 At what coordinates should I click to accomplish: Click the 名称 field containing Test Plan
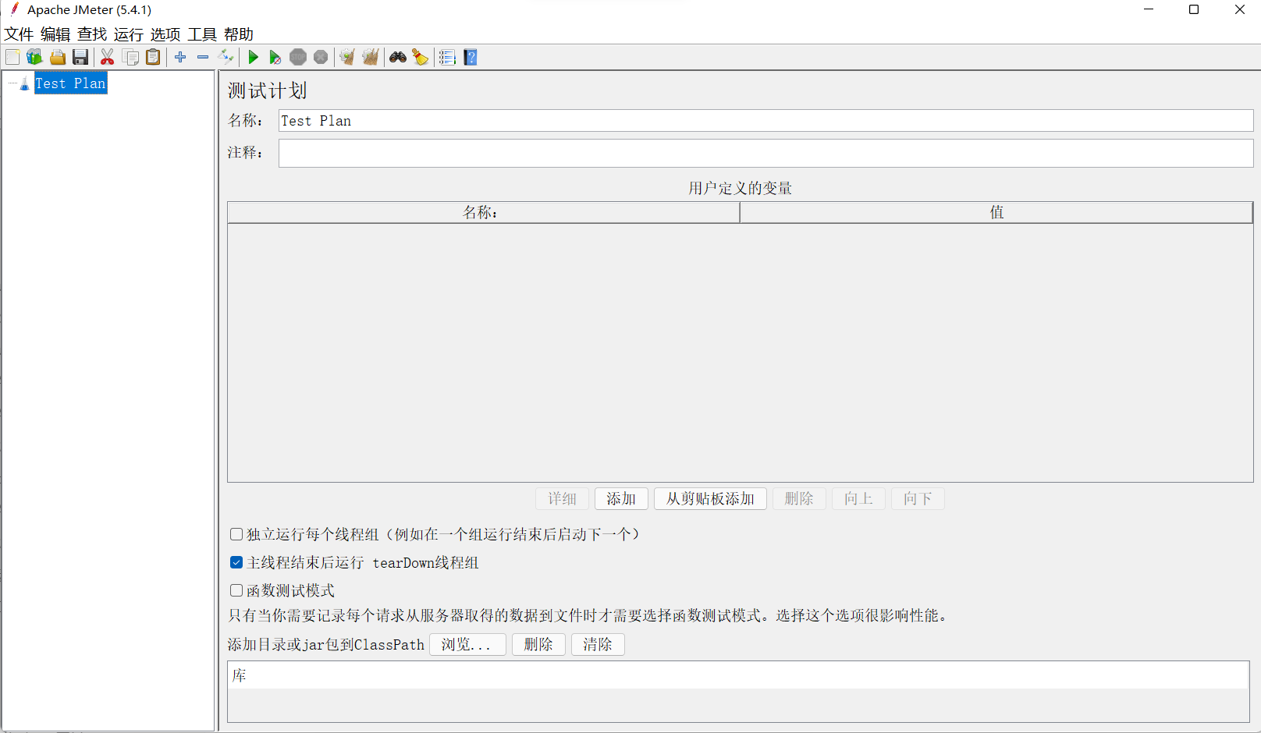tap(765, 121)
